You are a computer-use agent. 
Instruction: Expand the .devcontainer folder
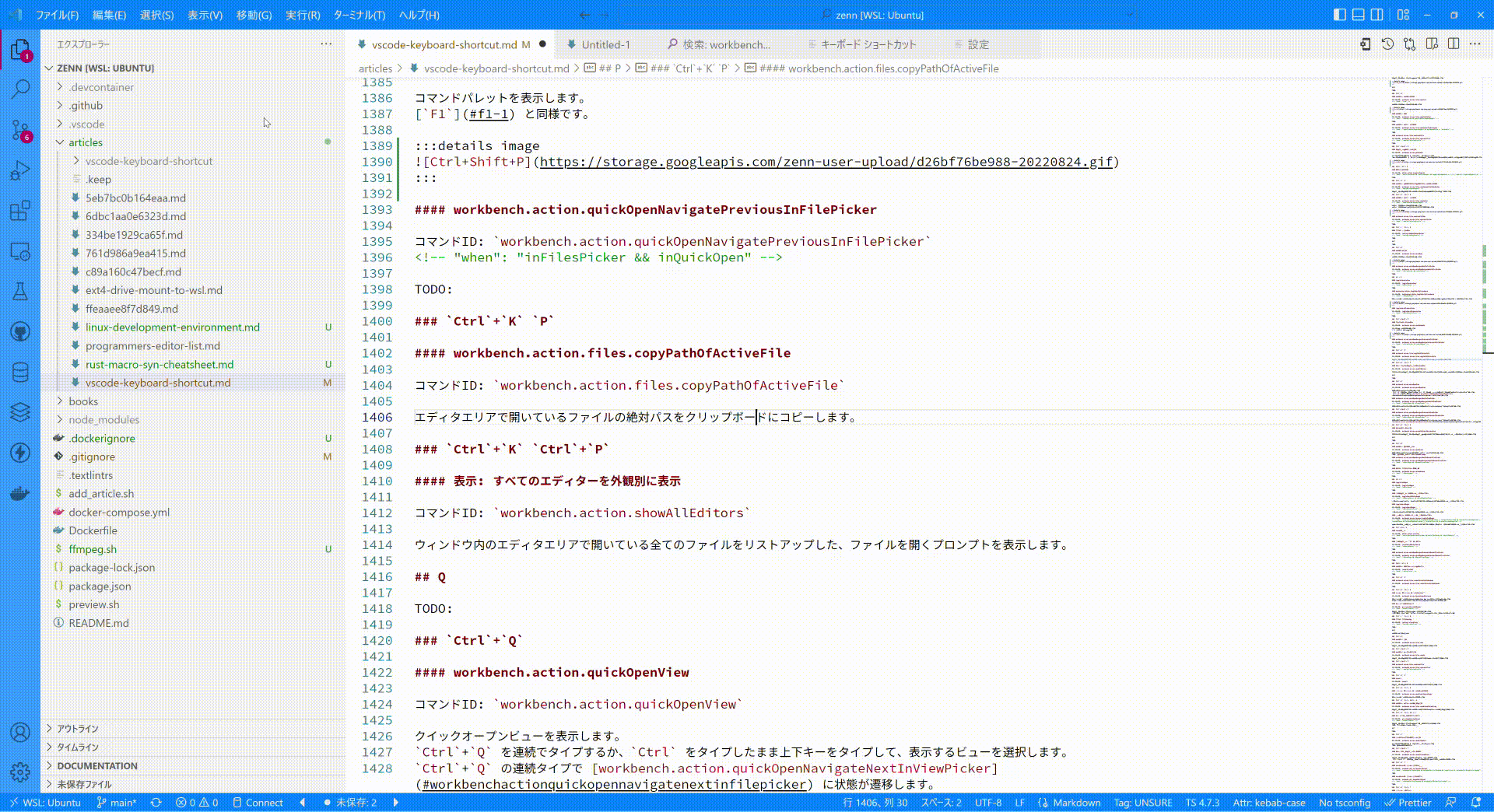pos(193,87)
